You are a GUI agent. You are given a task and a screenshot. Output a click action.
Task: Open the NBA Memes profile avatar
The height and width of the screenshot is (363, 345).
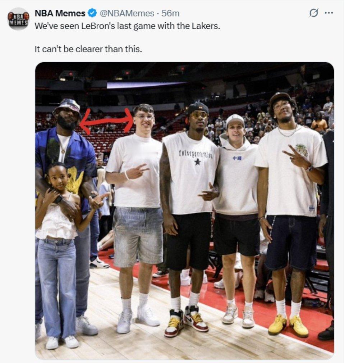tap(18, 19)
